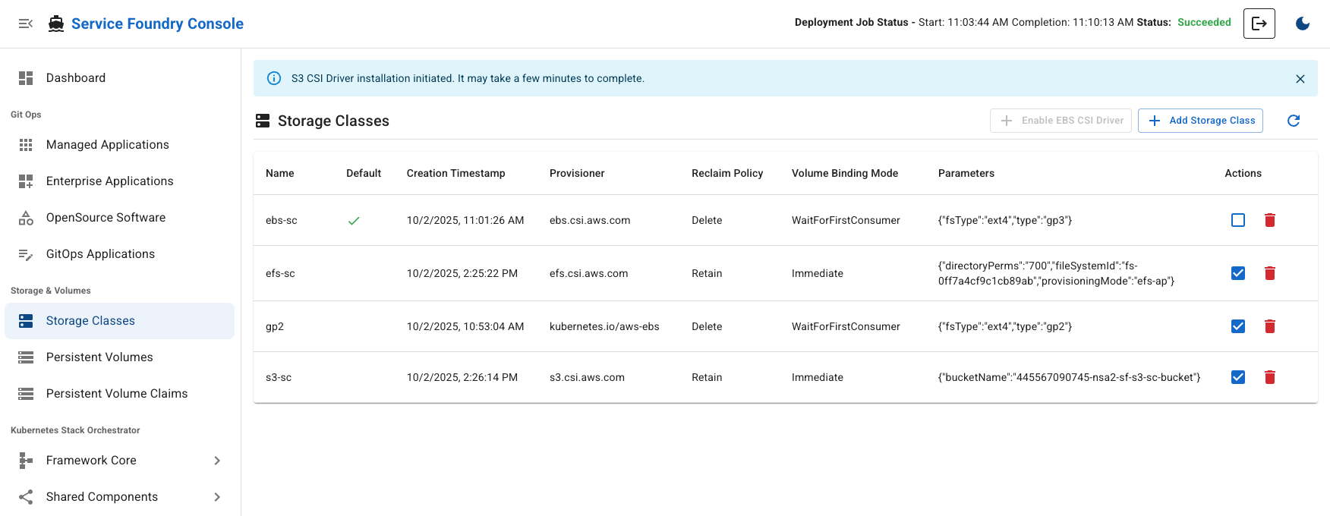Dismiss the S3 CSI Driver notification
Image resolution: width=1330 pixels, height=516 pixels.
click(x=1300, y=79)
